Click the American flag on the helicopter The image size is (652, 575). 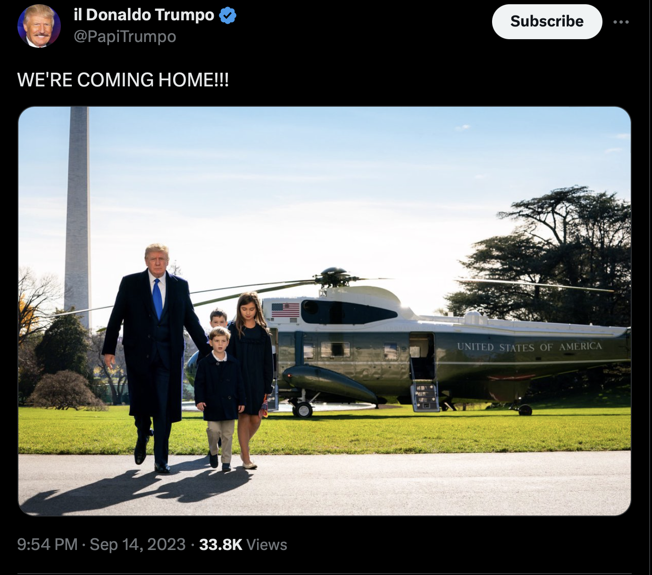coord(285,310)
